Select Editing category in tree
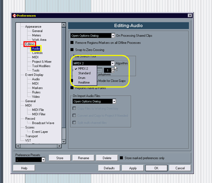This screenshot has height=183, width=212. (30, 44)
